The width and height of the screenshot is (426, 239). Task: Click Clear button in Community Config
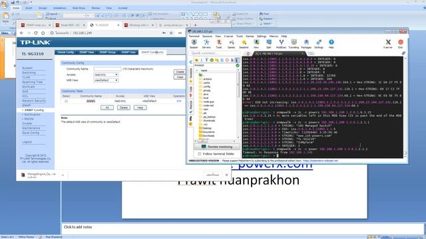(180, 77)
